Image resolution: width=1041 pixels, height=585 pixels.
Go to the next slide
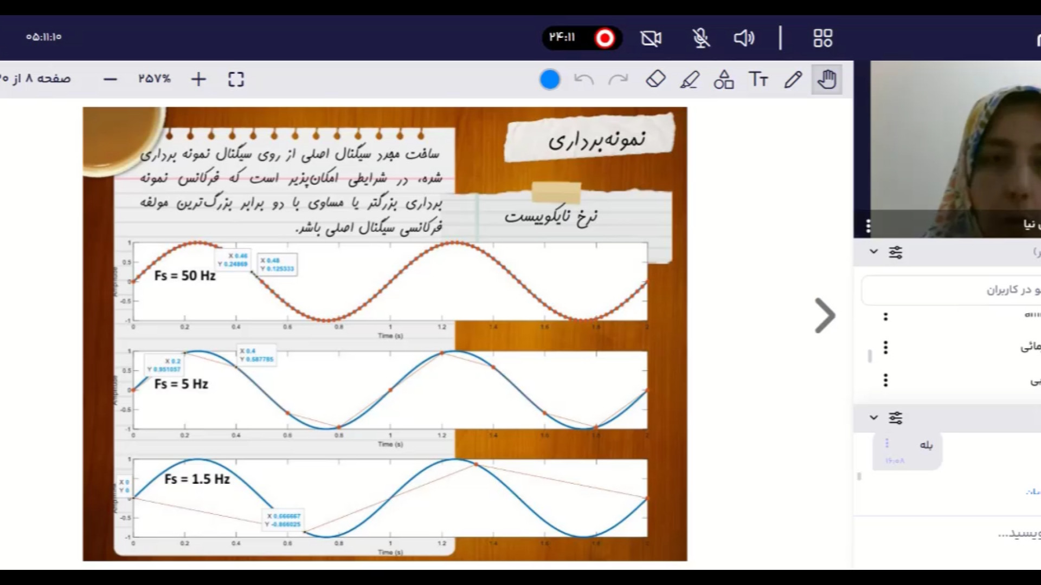pyautogui.click(x=825, y=315)
